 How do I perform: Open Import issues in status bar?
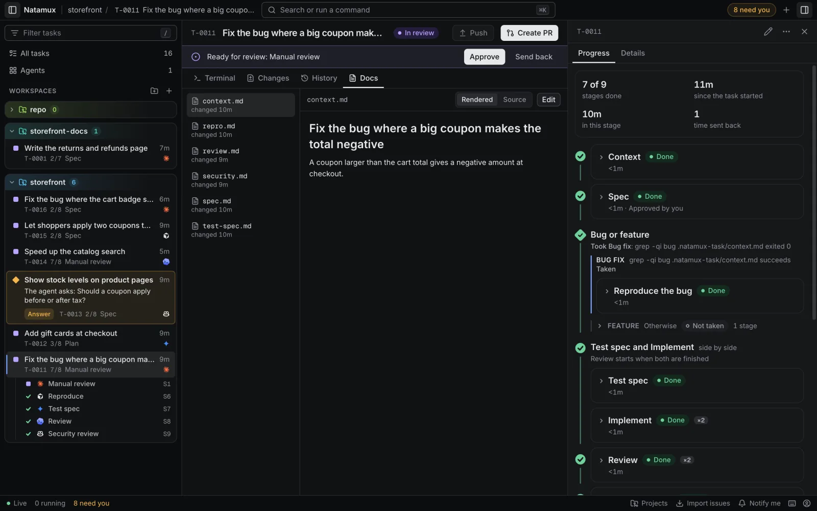[703, 503]
